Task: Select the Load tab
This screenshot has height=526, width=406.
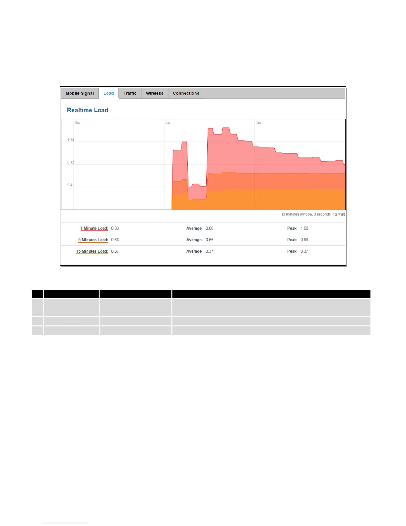Action: pyautogui.click(x=108, y=93)
